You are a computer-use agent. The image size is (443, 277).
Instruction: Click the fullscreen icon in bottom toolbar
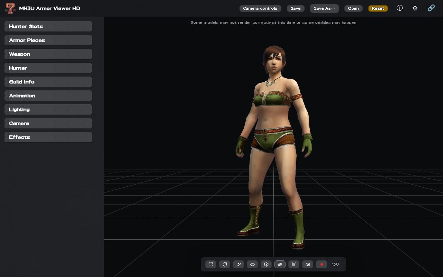pos(211,264)
